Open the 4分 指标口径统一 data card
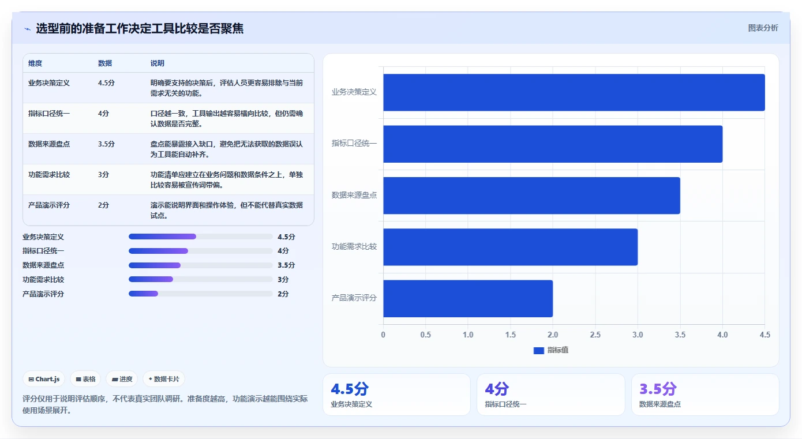 tap(550, 395)
